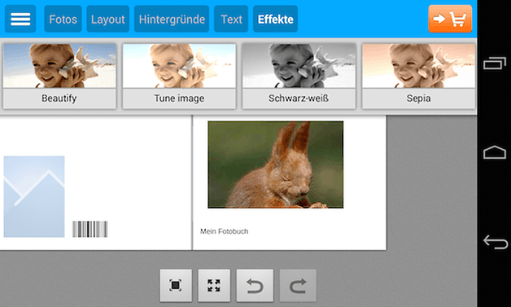Apply the Sepia effect
Screen dimensions: 511x307
click(x=418, y=77)
